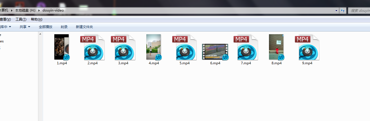The image size is (370, 121).
Task: Click the 9.mp4 MP4 file icon
Action: pos(307,47)
